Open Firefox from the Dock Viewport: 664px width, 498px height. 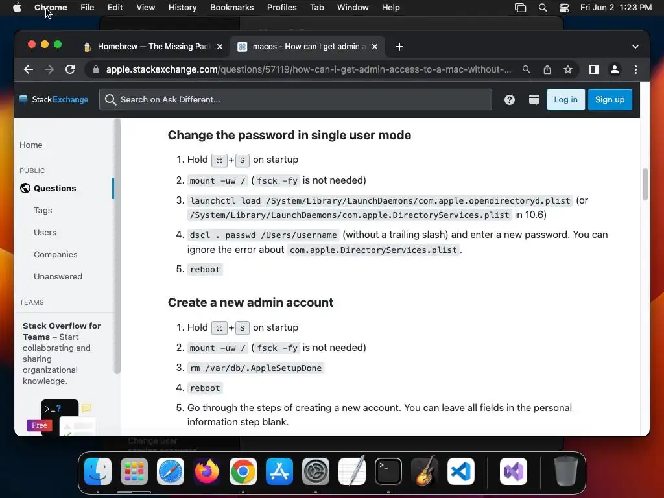click(x=207, y=471)
